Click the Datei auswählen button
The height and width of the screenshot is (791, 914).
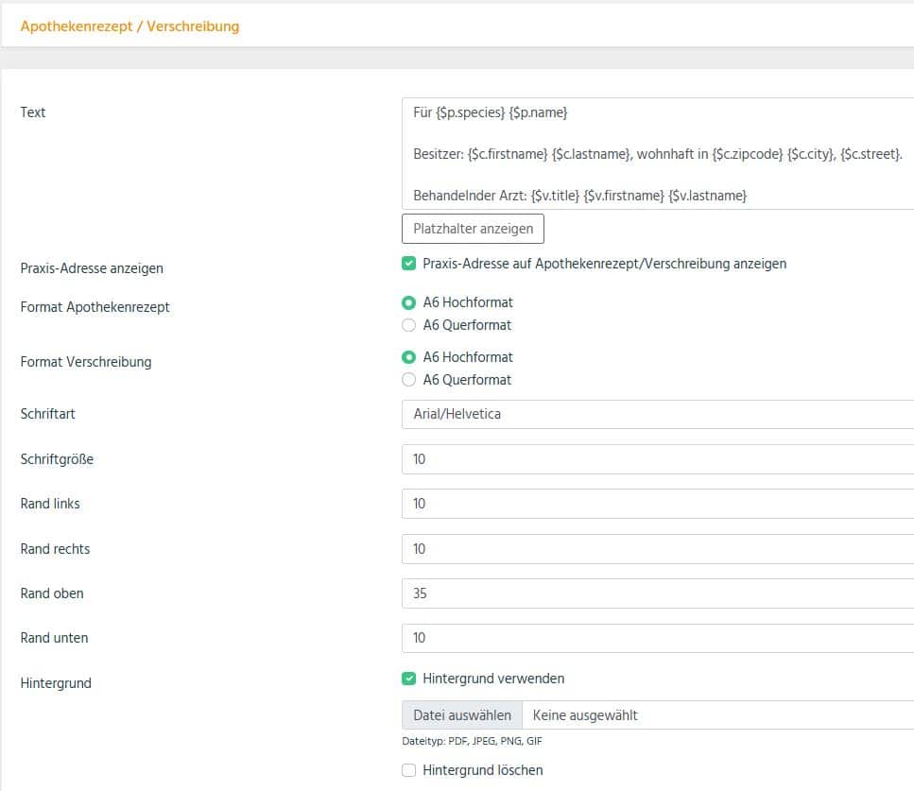[x=462, y=715]
